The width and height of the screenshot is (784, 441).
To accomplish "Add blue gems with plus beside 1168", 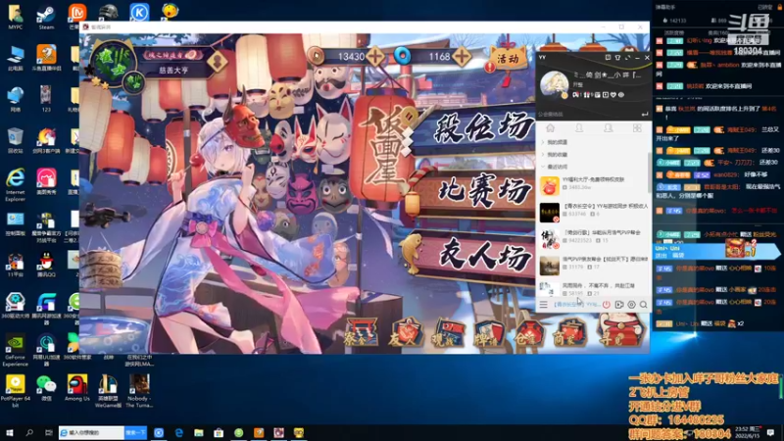I will [x=461, y=56].
